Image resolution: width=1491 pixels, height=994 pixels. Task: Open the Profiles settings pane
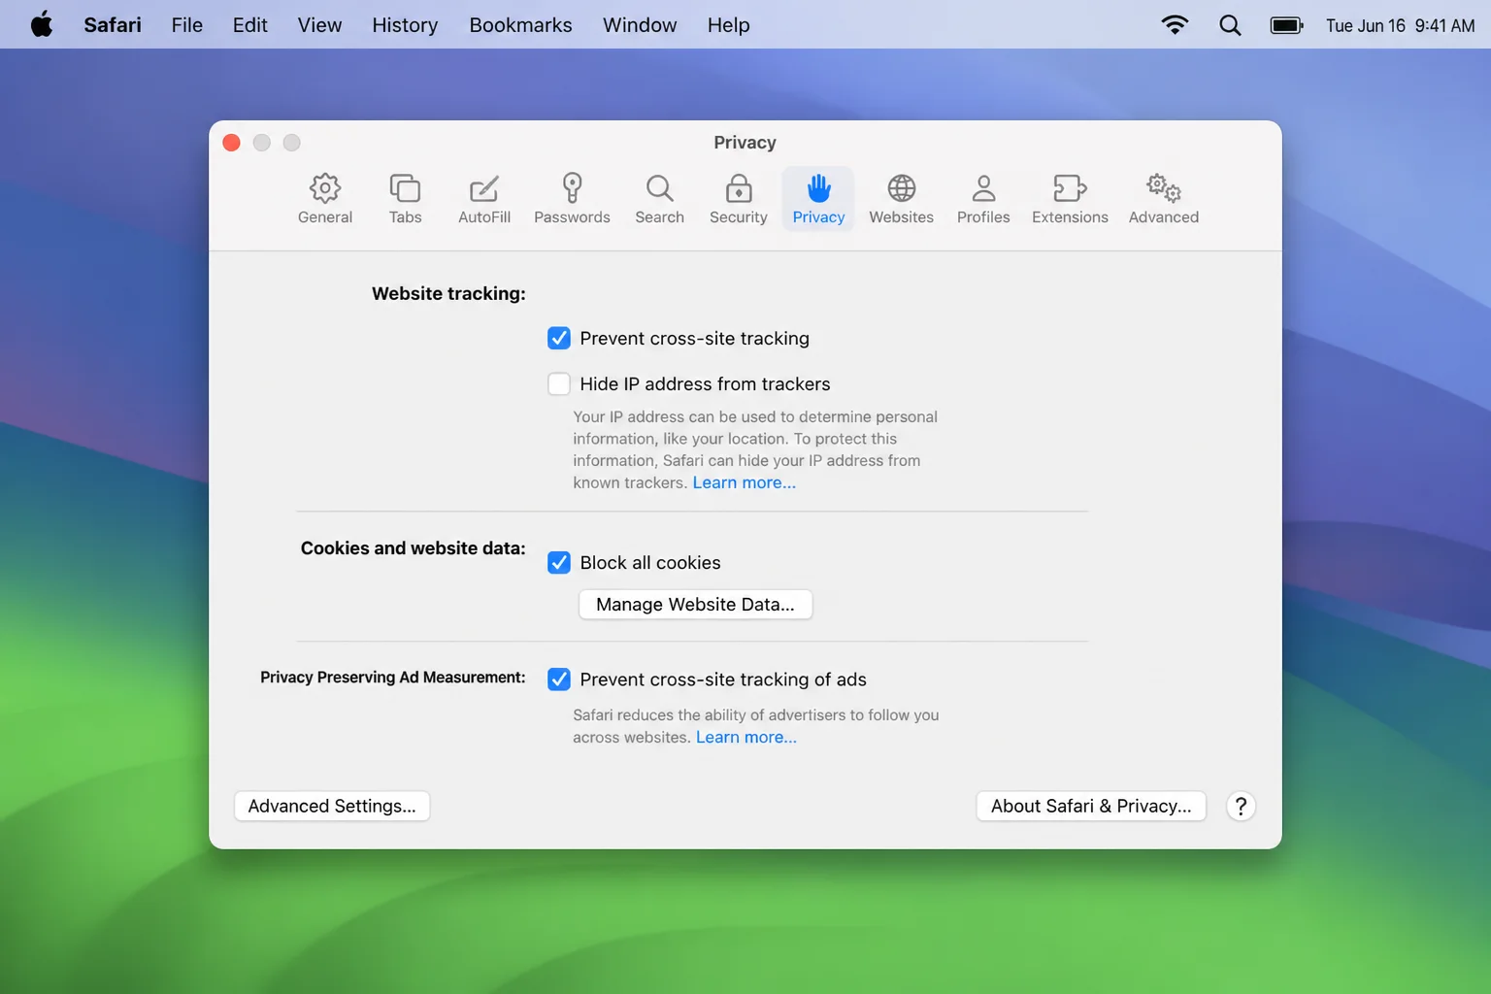click(983, 199)
